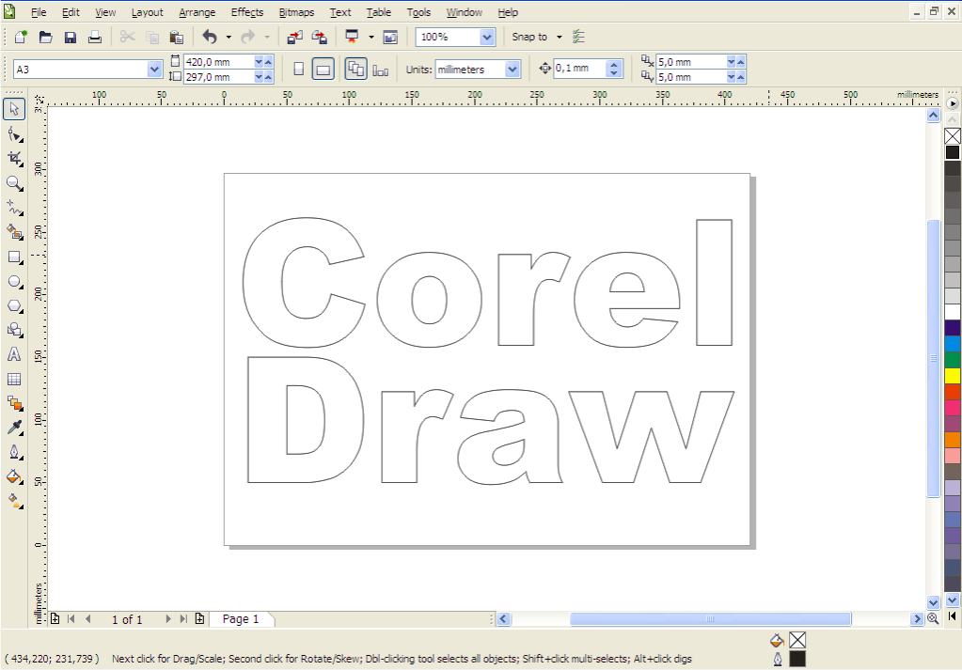This screenshot has height=670, width=962.
Task: Select the Eyedropper tool
Action: (x=14, y=428)
